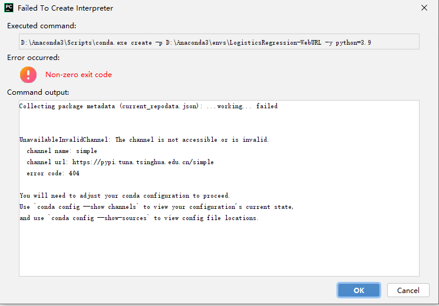Click the "Error occurred:" label
The image size is (439, 306).
click(x=34, y=58)
